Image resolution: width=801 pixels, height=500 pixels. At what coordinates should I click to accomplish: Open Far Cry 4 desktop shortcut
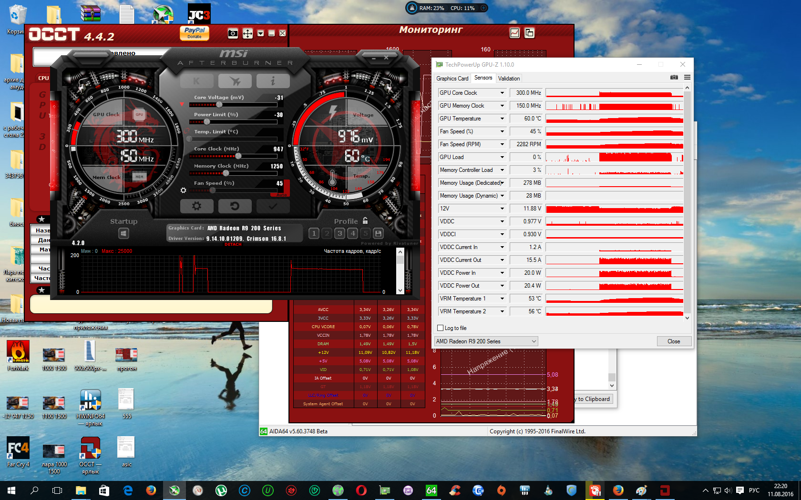coord(18,452)
